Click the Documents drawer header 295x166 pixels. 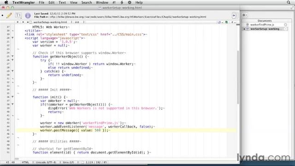(x=265, y=21)
